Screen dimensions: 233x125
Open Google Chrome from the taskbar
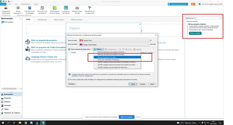point(26,123)
